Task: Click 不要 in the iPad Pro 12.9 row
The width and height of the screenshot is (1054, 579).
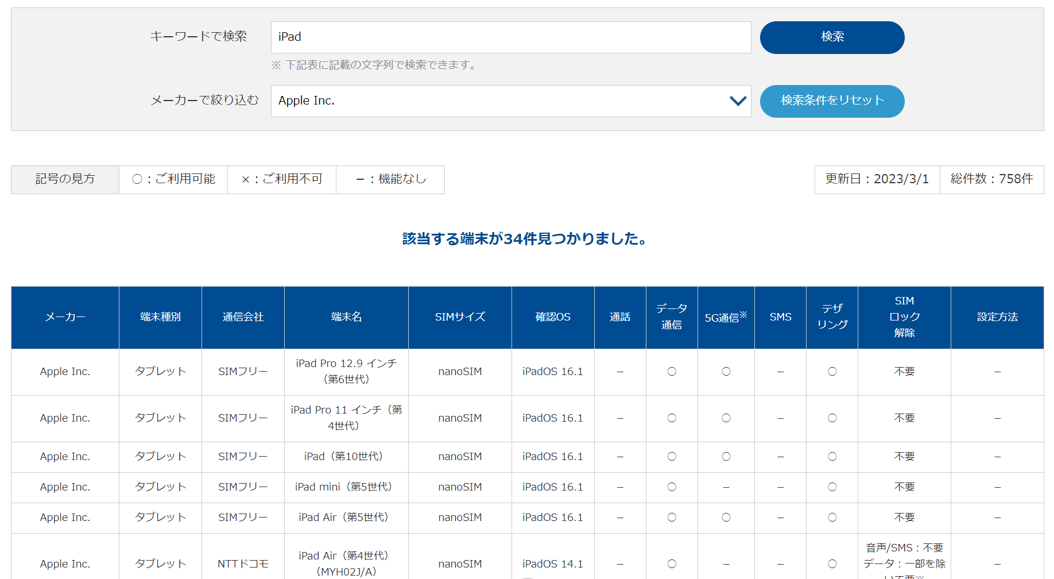Action: (904, 372)
